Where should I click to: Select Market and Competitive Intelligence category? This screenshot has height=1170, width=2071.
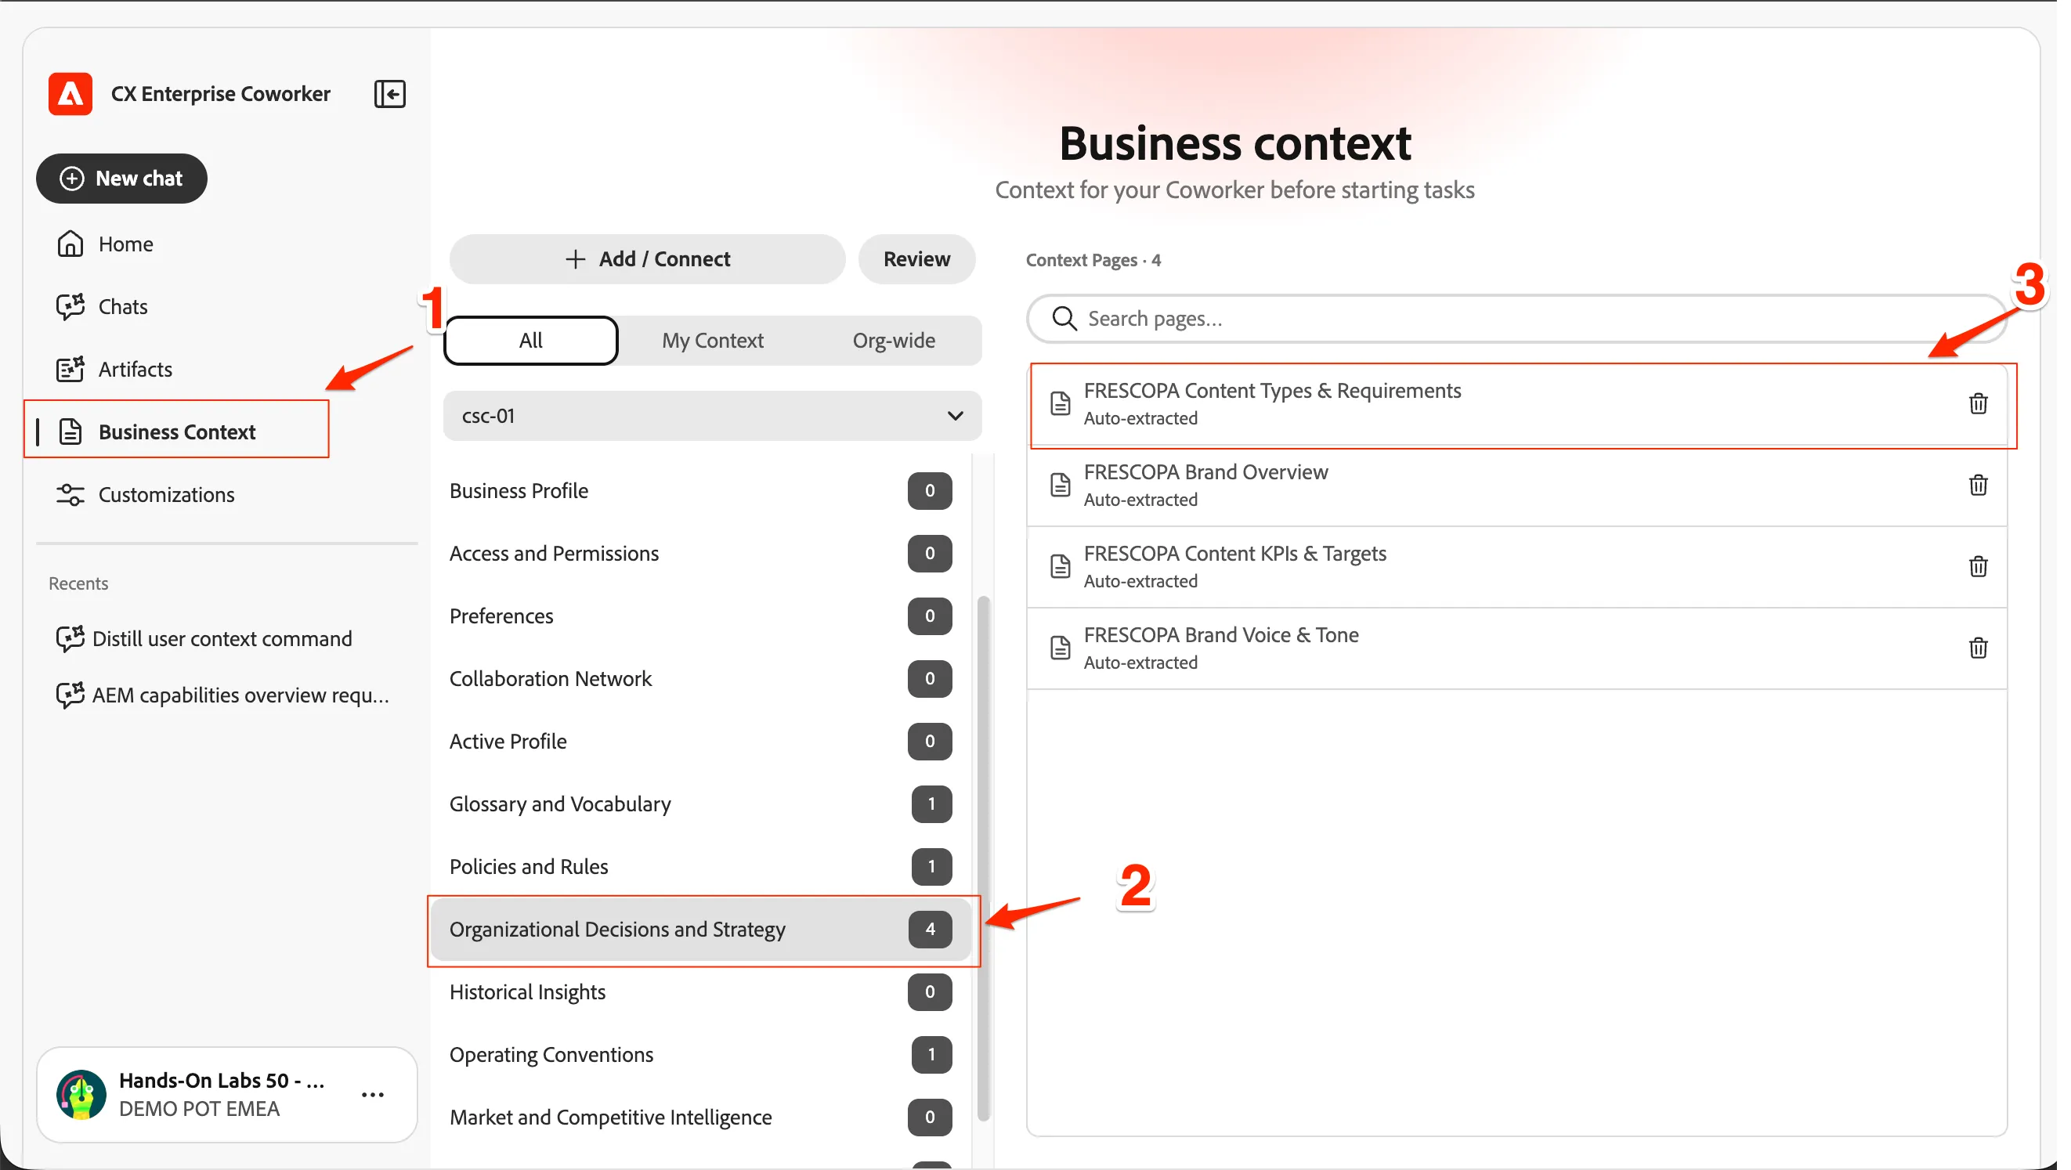pos(700,1117)
